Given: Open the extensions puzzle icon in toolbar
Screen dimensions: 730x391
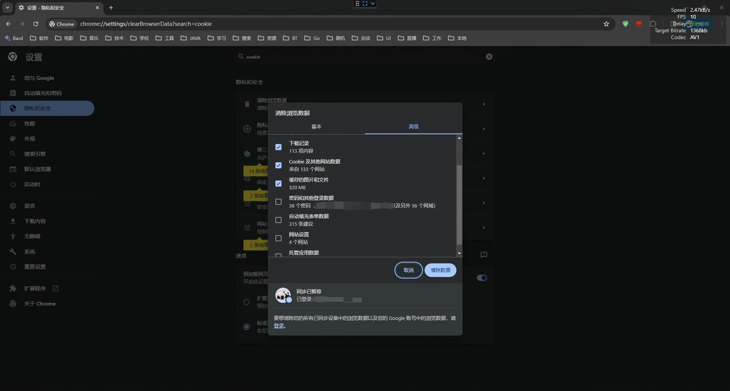Looking at the screenshot, I should click(x=653, y=24).
